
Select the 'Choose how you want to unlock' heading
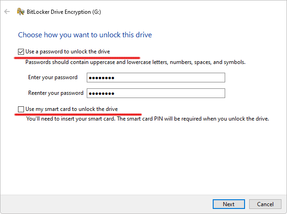pyautogui.click(x=85, y=35)
